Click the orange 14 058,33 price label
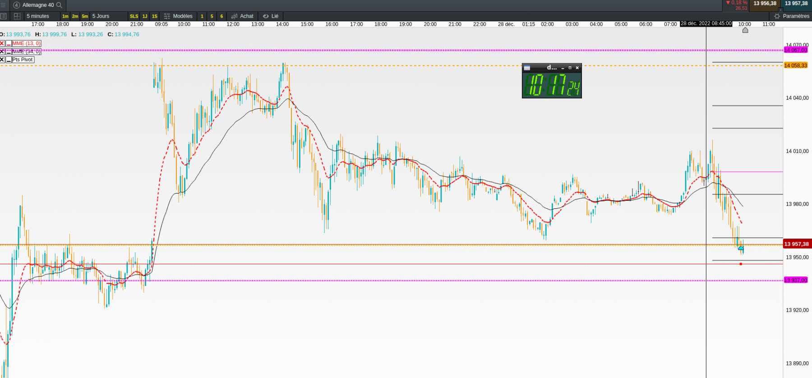The width and height of the screenshot is (812, 378). (x=796, y=65)
